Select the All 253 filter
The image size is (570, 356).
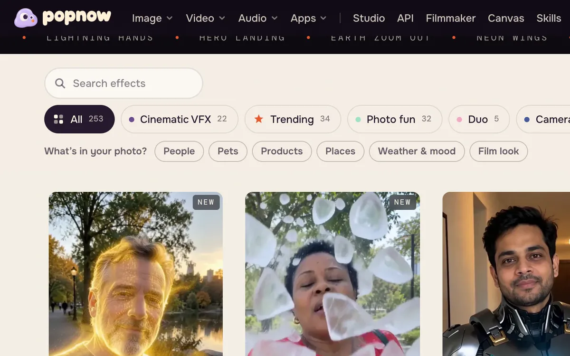pyautogui.click(x=79, y=119)
